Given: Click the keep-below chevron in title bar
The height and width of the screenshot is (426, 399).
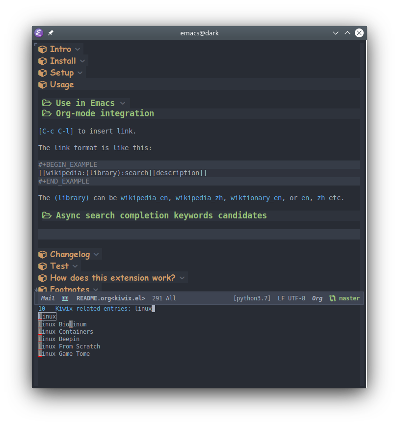Looking at the screenshot, I should (336, 33).
